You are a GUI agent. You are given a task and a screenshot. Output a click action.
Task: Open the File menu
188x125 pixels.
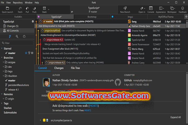tap(2, 3)
